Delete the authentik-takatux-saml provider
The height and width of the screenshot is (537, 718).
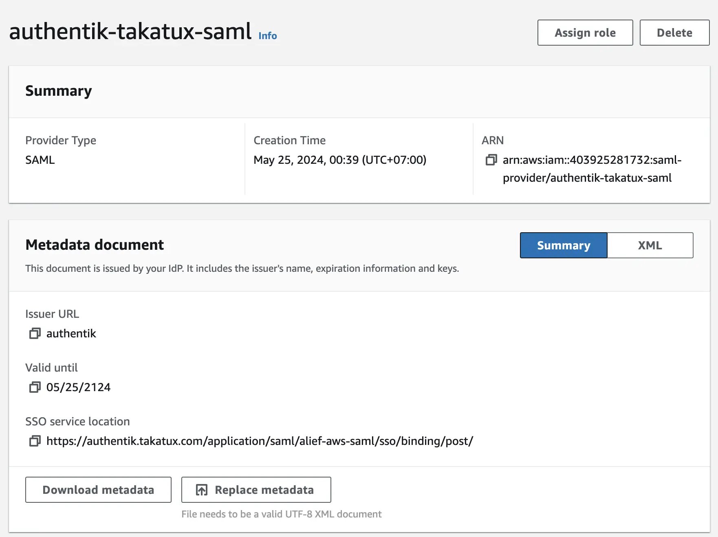point(674,33)
